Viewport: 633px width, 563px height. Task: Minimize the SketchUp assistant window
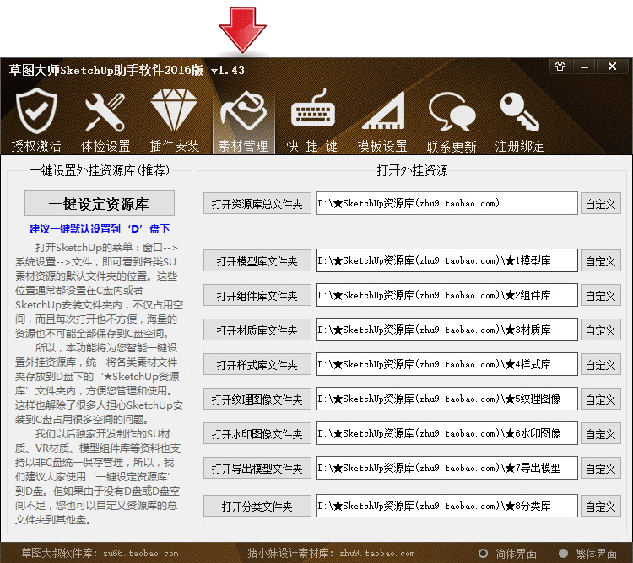[x=584, y=67]
